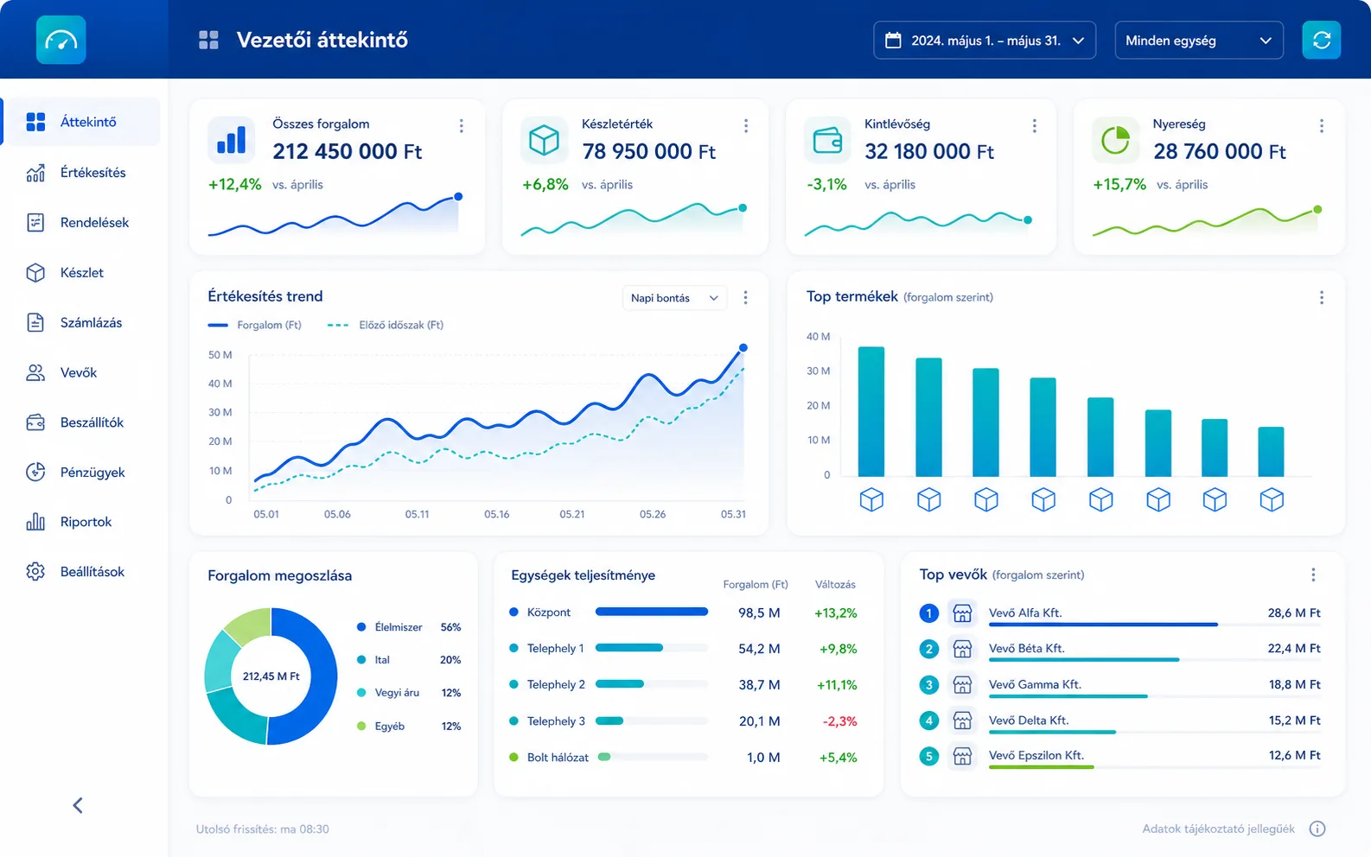Toggle the Forgalom (Ft) legend series

[255, 325]
